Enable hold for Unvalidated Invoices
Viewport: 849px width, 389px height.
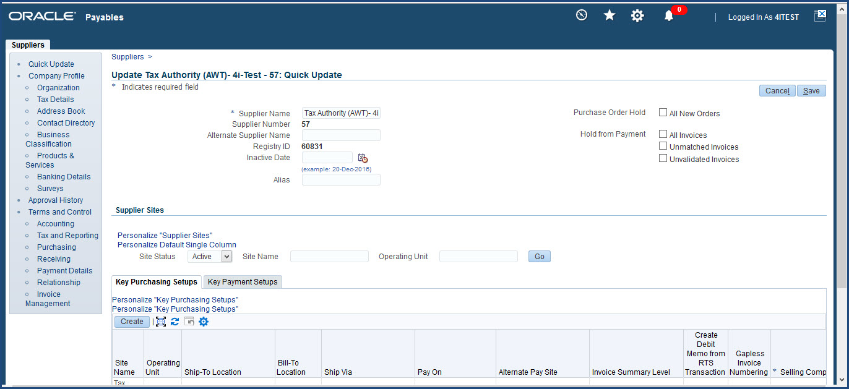663,159
